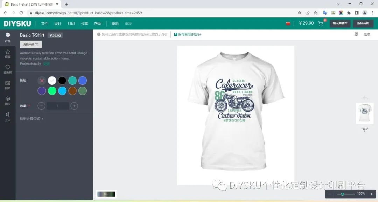Select the blue shirt color
378x202 pixels.
coord(83,80)
